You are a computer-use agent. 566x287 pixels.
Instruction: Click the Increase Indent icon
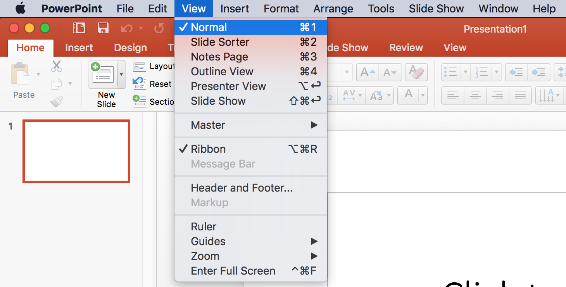point(539,72)
